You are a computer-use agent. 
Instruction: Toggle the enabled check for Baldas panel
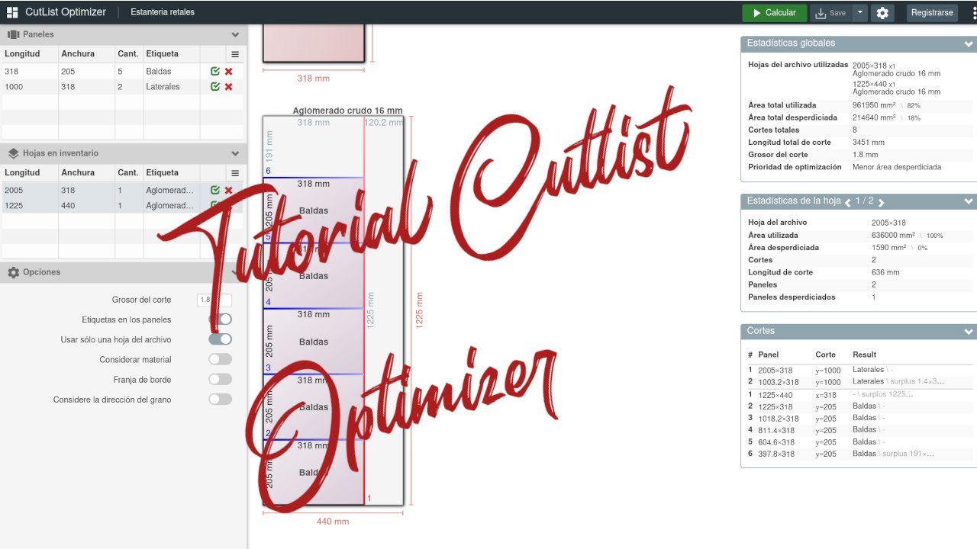[215, 71]
